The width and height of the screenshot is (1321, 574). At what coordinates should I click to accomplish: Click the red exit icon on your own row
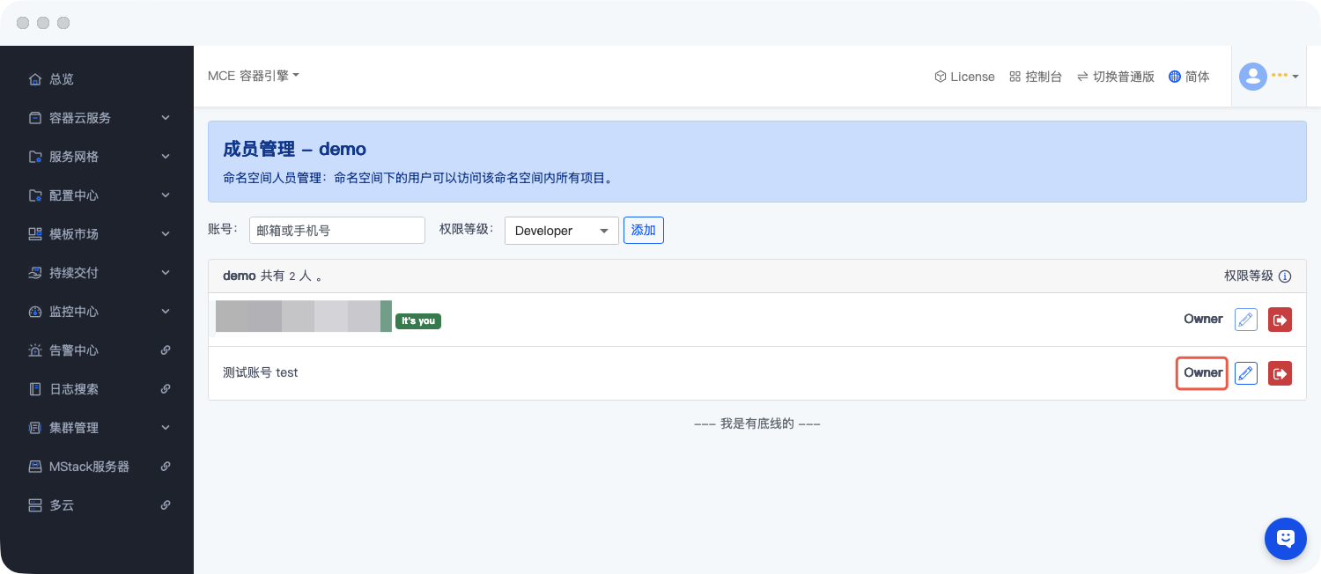pos(1280,320)
